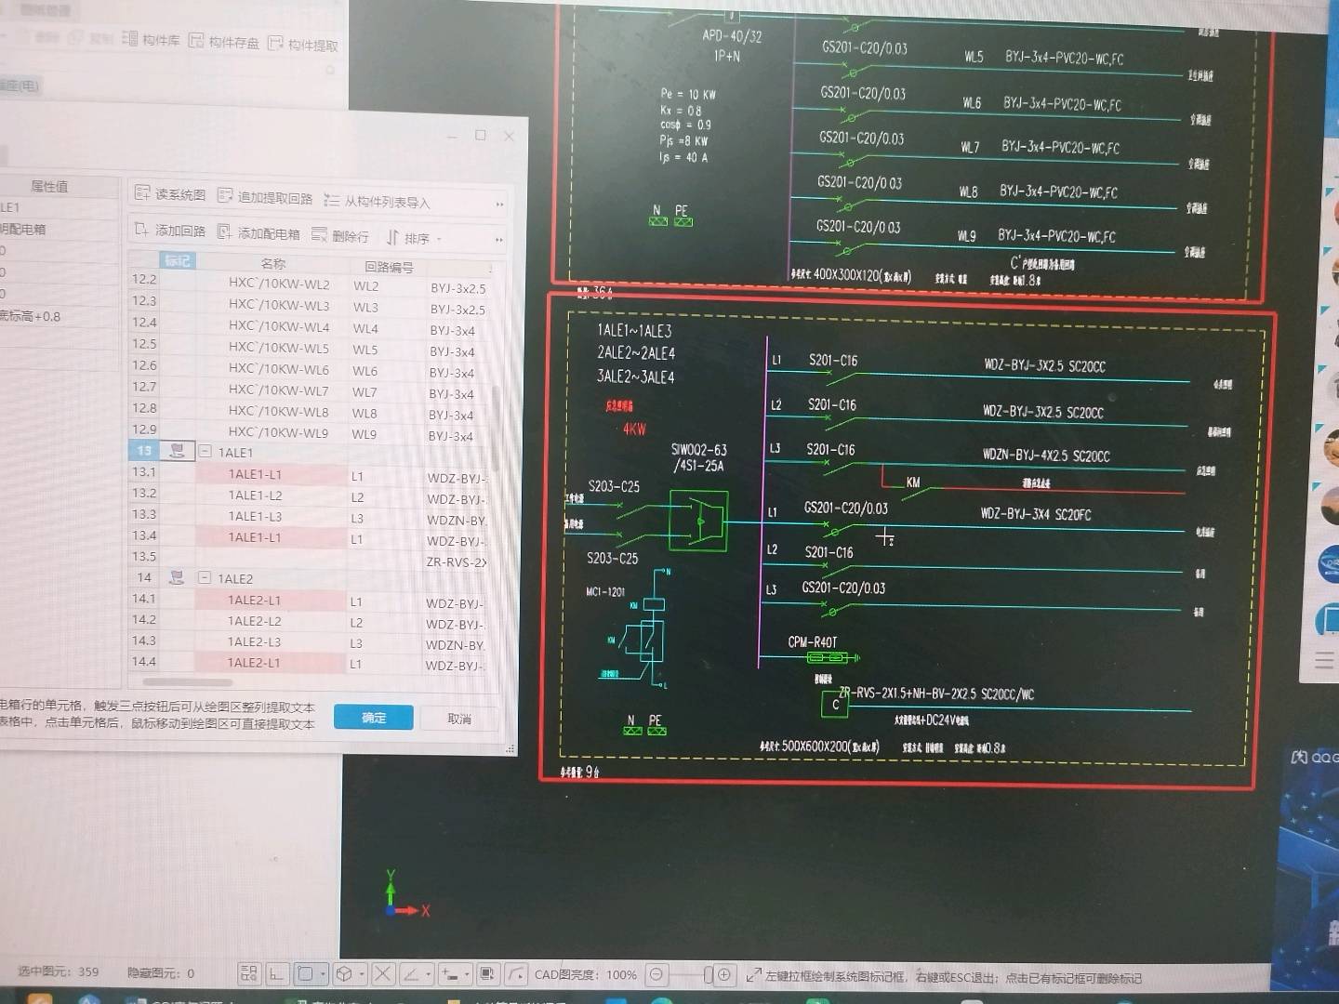Screen dimensions: 1339x1004
Task: Click the plus-line status bar icon
Action: 450,974
